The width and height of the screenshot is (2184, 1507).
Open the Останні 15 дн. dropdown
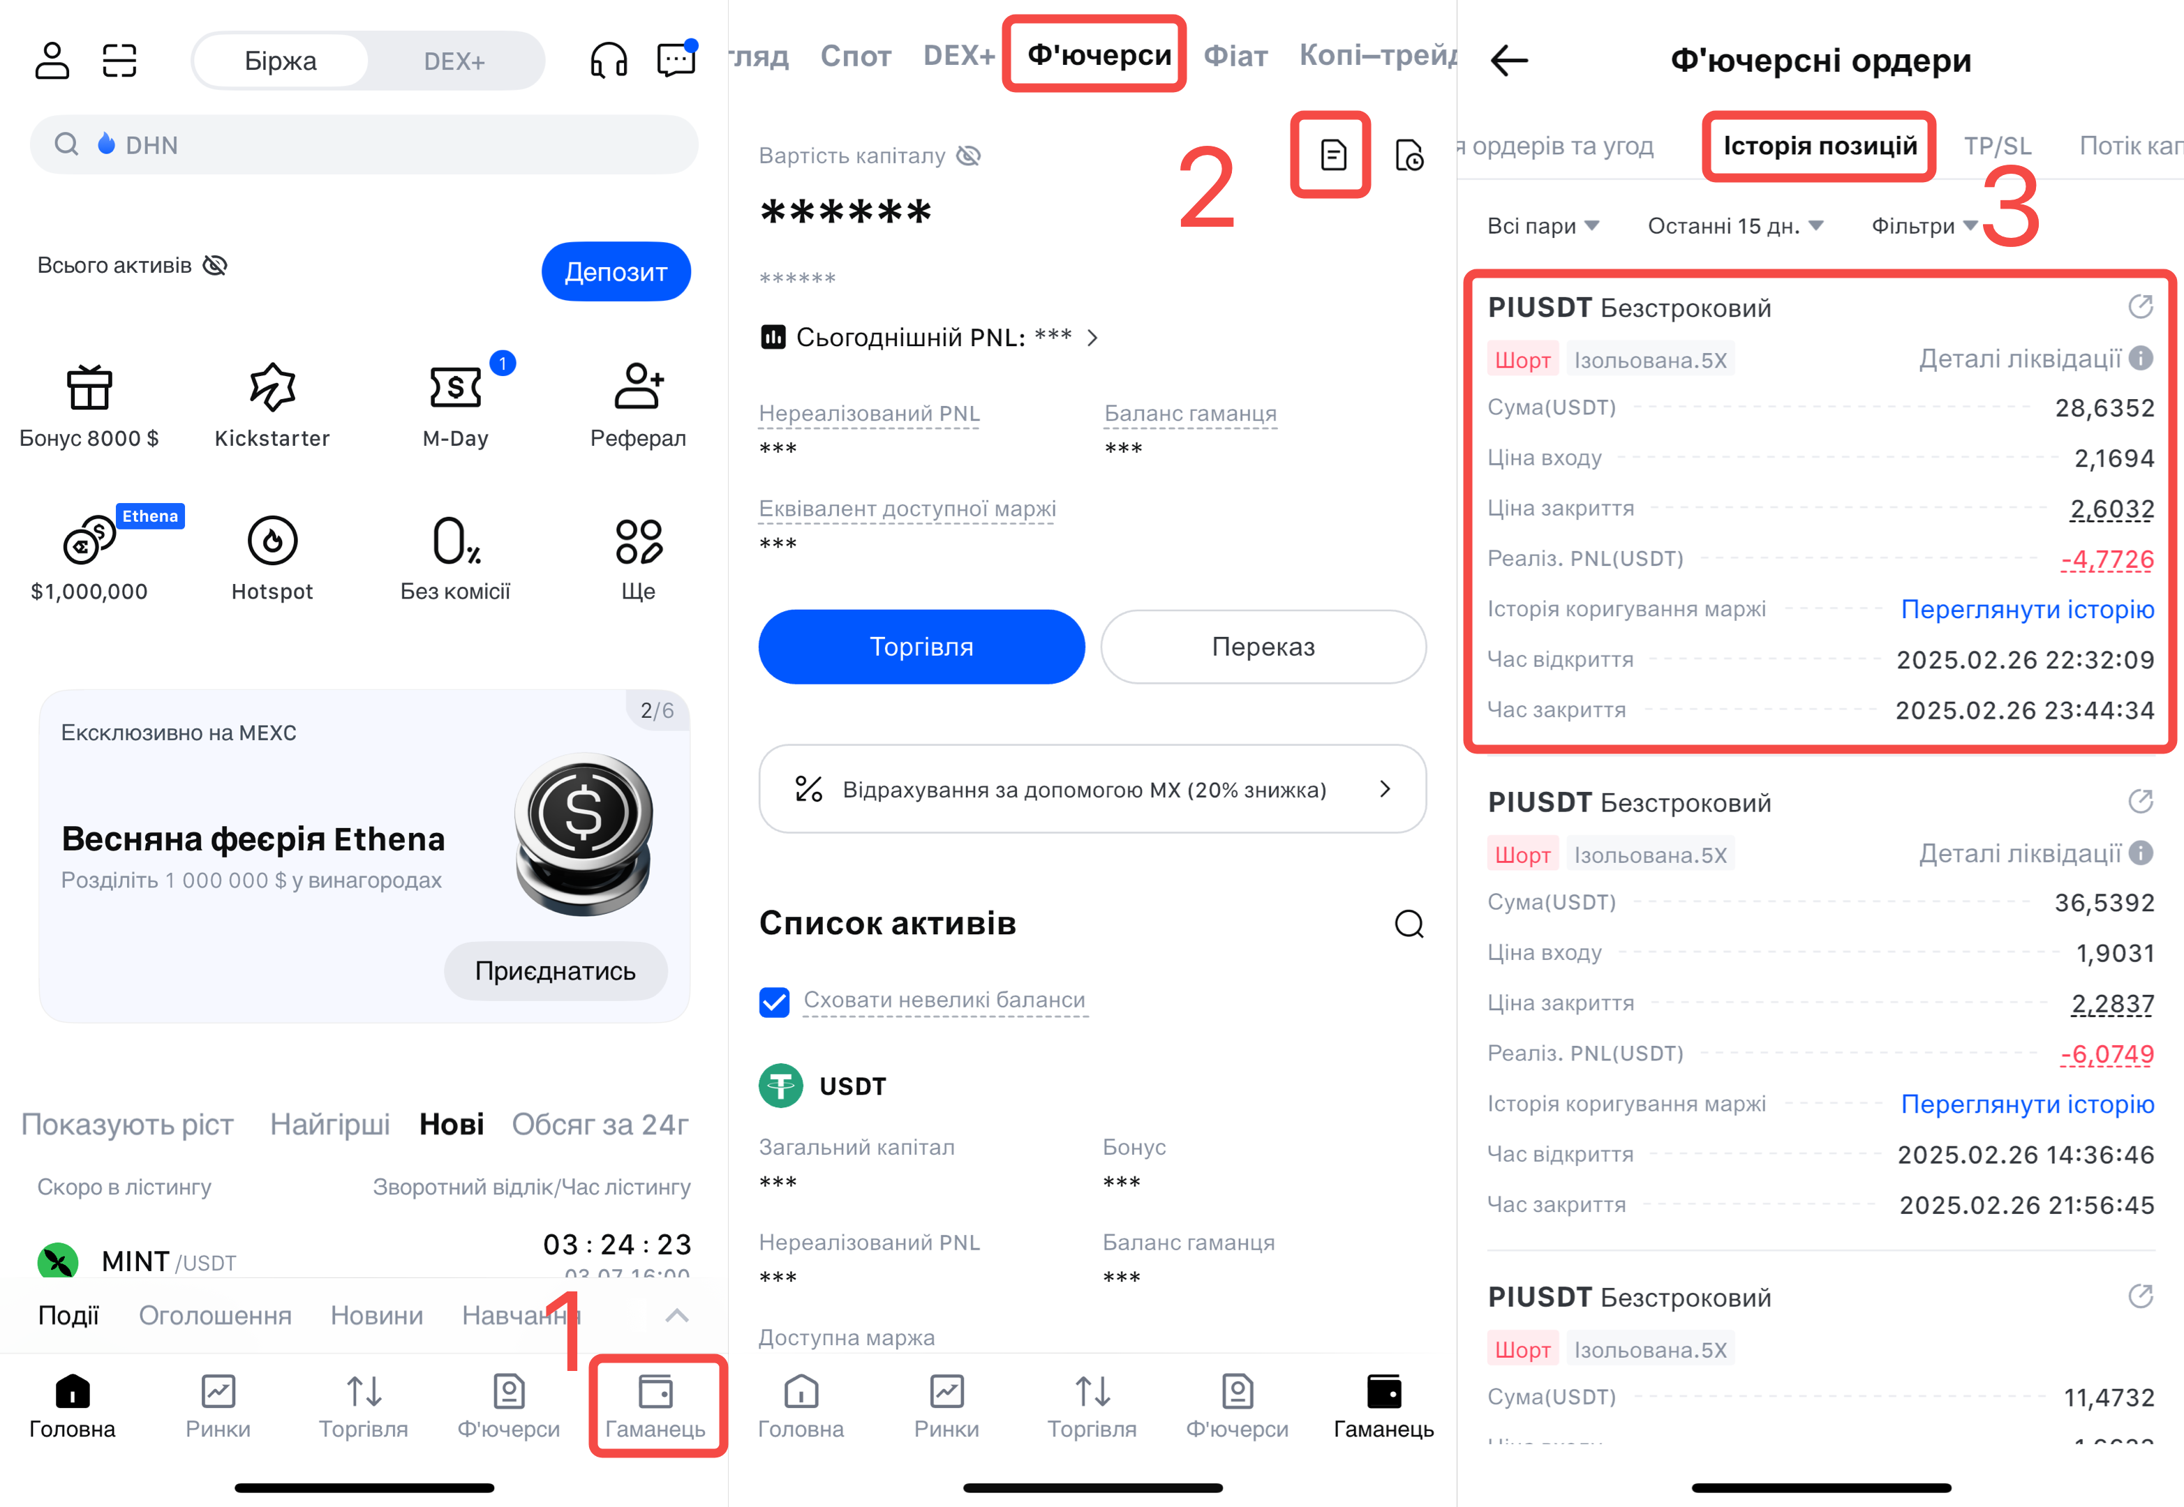click(1735, 225)
